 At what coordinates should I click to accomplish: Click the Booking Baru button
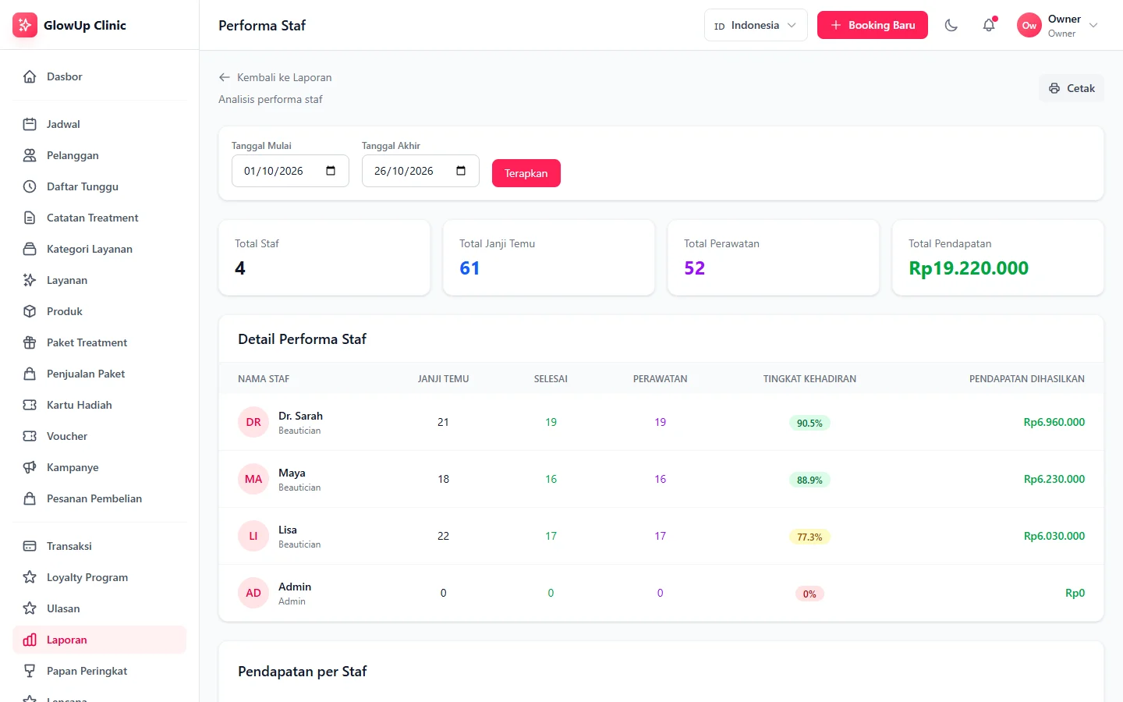click(873, 25)
